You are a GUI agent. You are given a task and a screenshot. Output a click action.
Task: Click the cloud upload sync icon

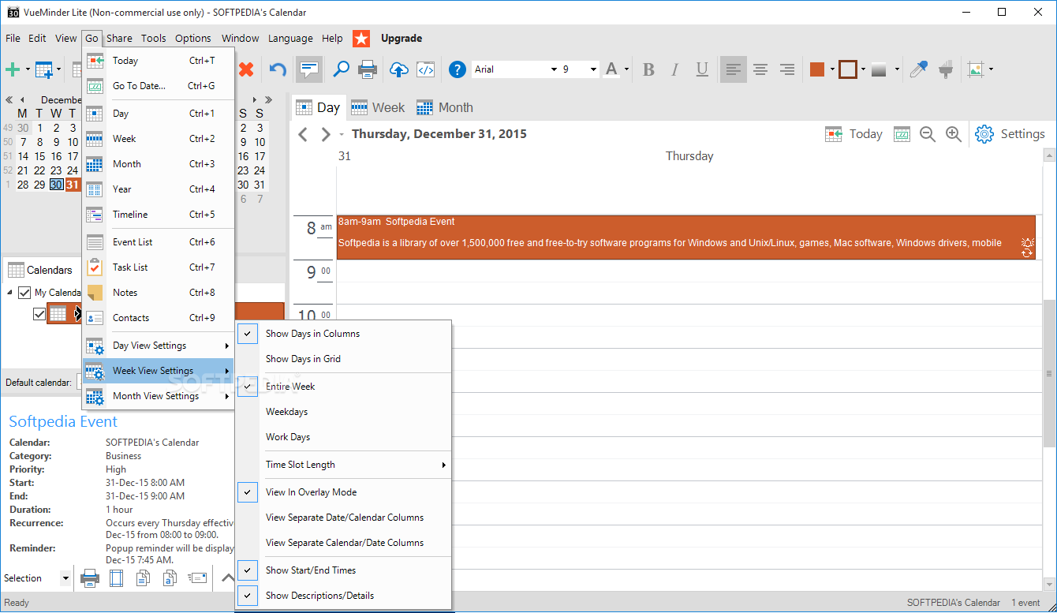[399, 69]
